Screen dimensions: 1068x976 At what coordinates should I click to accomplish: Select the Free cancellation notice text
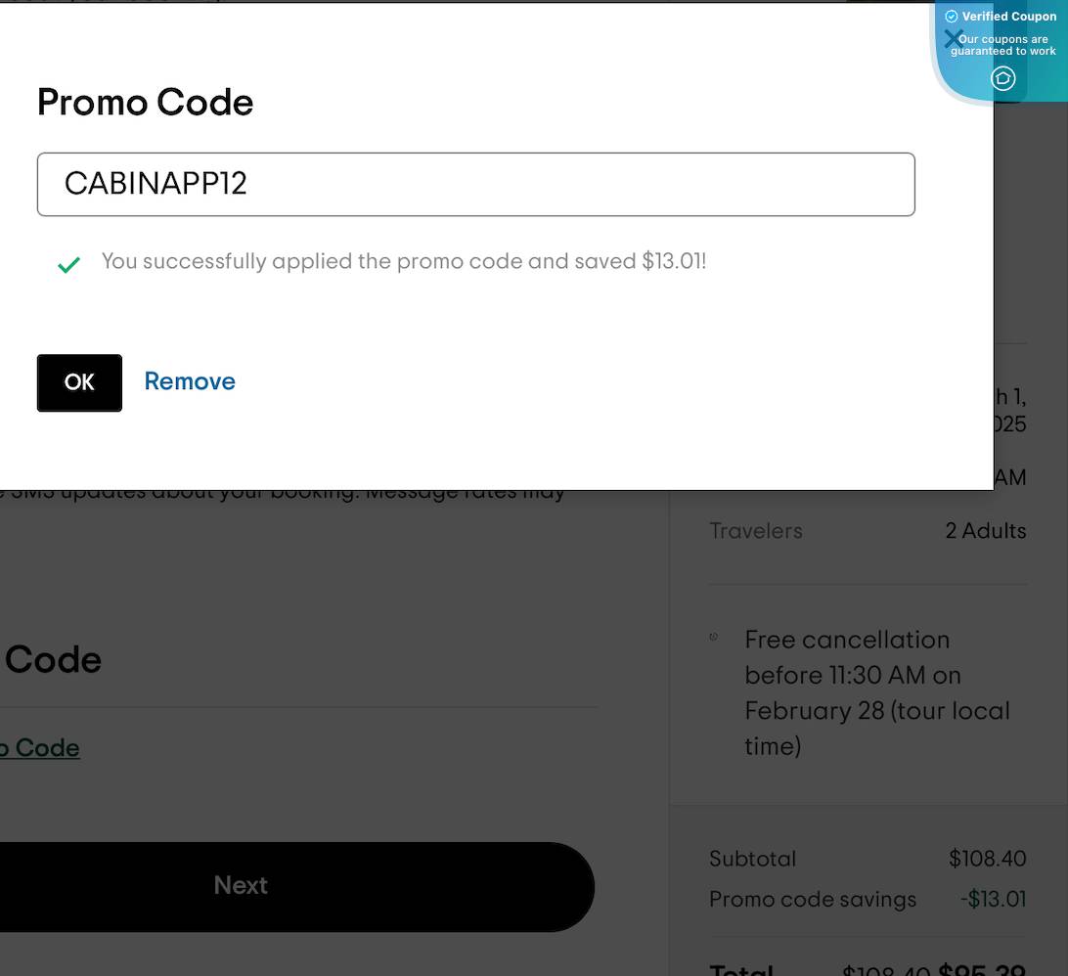[x=876, y=692]
